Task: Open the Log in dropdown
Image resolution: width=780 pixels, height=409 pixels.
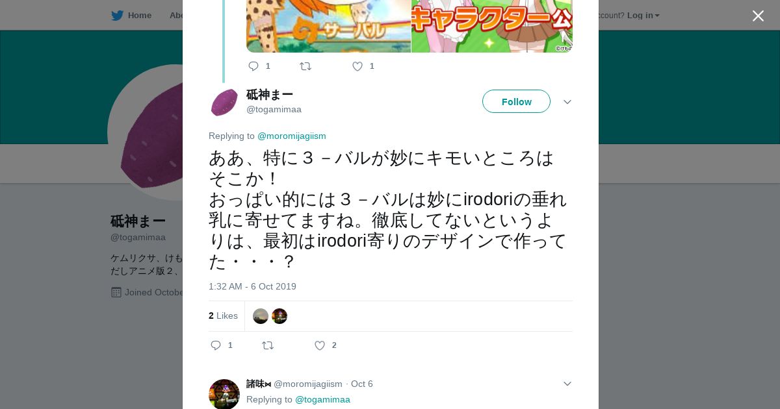Action: [x=643, y=16]
